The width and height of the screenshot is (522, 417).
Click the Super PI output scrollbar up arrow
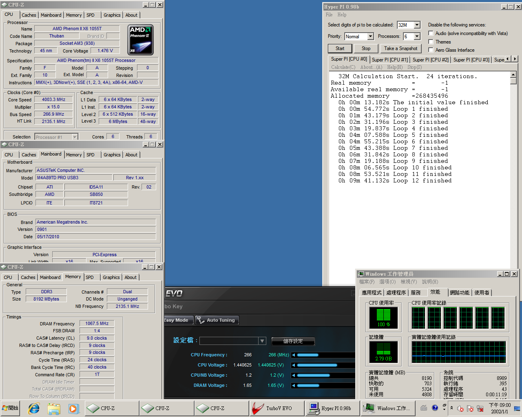(513, 75)
